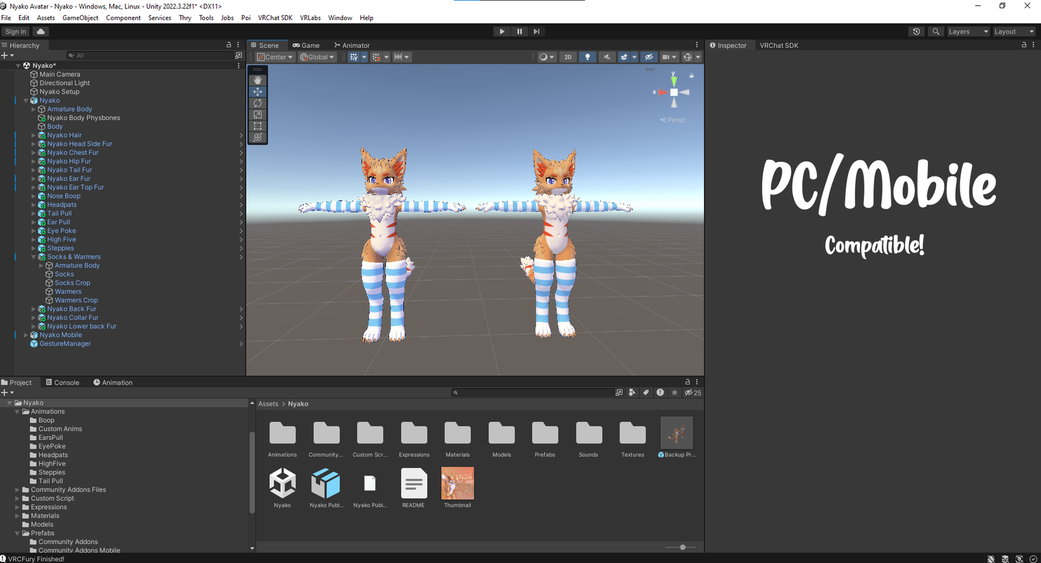Select the Thumbnail image asset
This screenshot has width=1041, height=563.
click(x=457, y=484)
